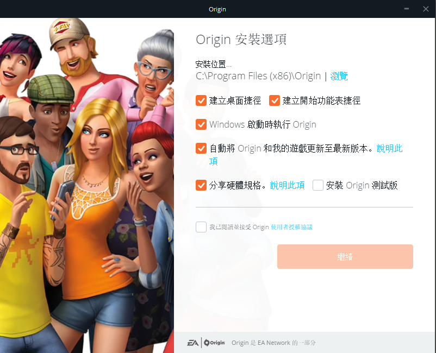436x353 pixels.
Task: Click the Origin logo icon in the footer
Action: click(214, 342)
